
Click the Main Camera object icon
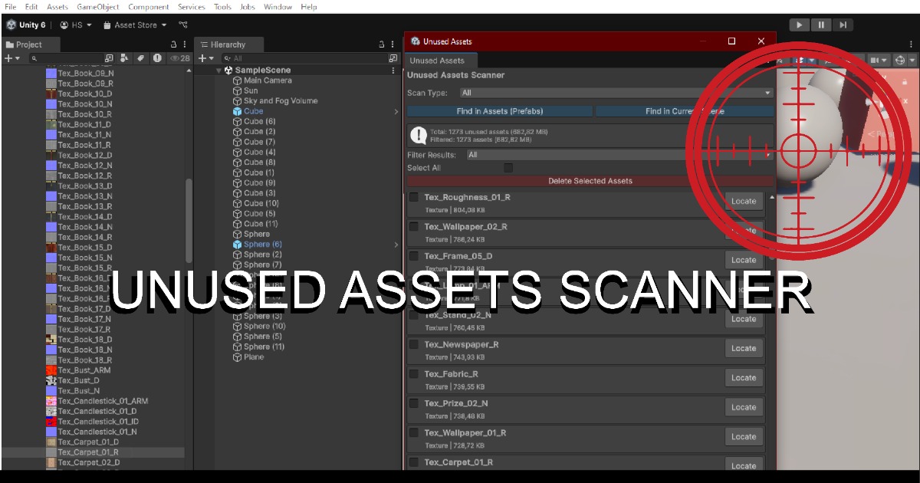point(237,80)
